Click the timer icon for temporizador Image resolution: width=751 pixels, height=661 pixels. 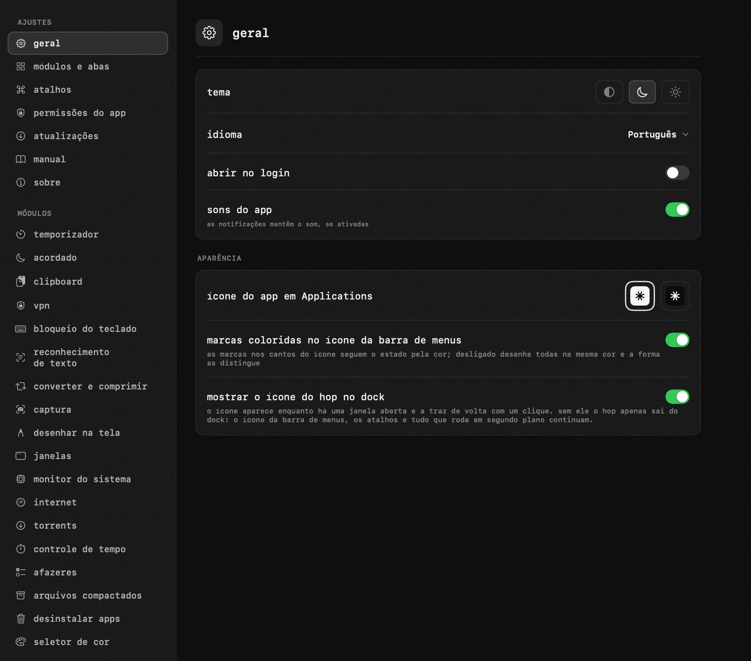pyautogui.click(x=21, y=234)
